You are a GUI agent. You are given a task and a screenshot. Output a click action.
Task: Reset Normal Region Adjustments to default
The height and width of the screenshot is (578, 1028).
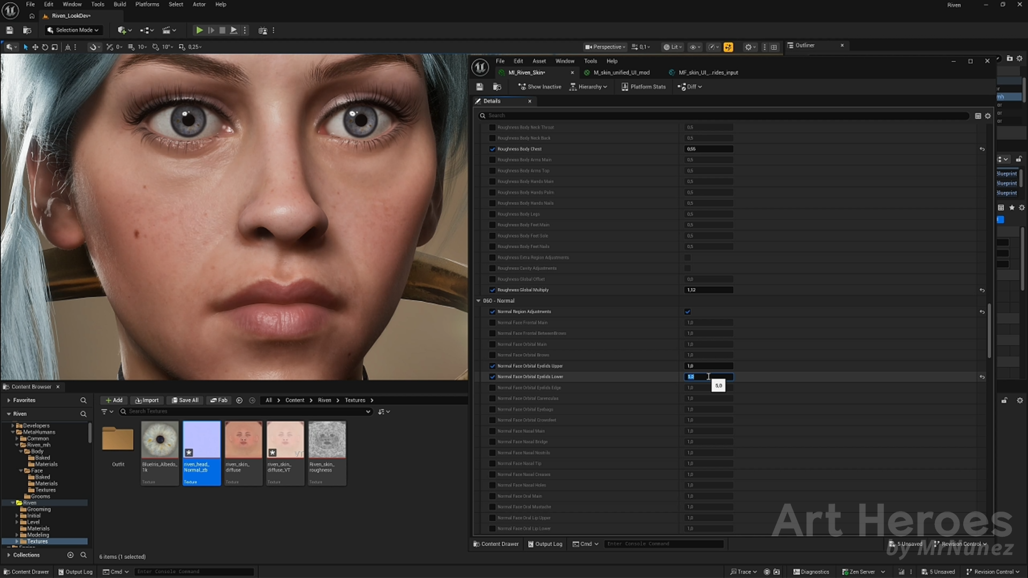pyautogui.click(x=982, y=312)
